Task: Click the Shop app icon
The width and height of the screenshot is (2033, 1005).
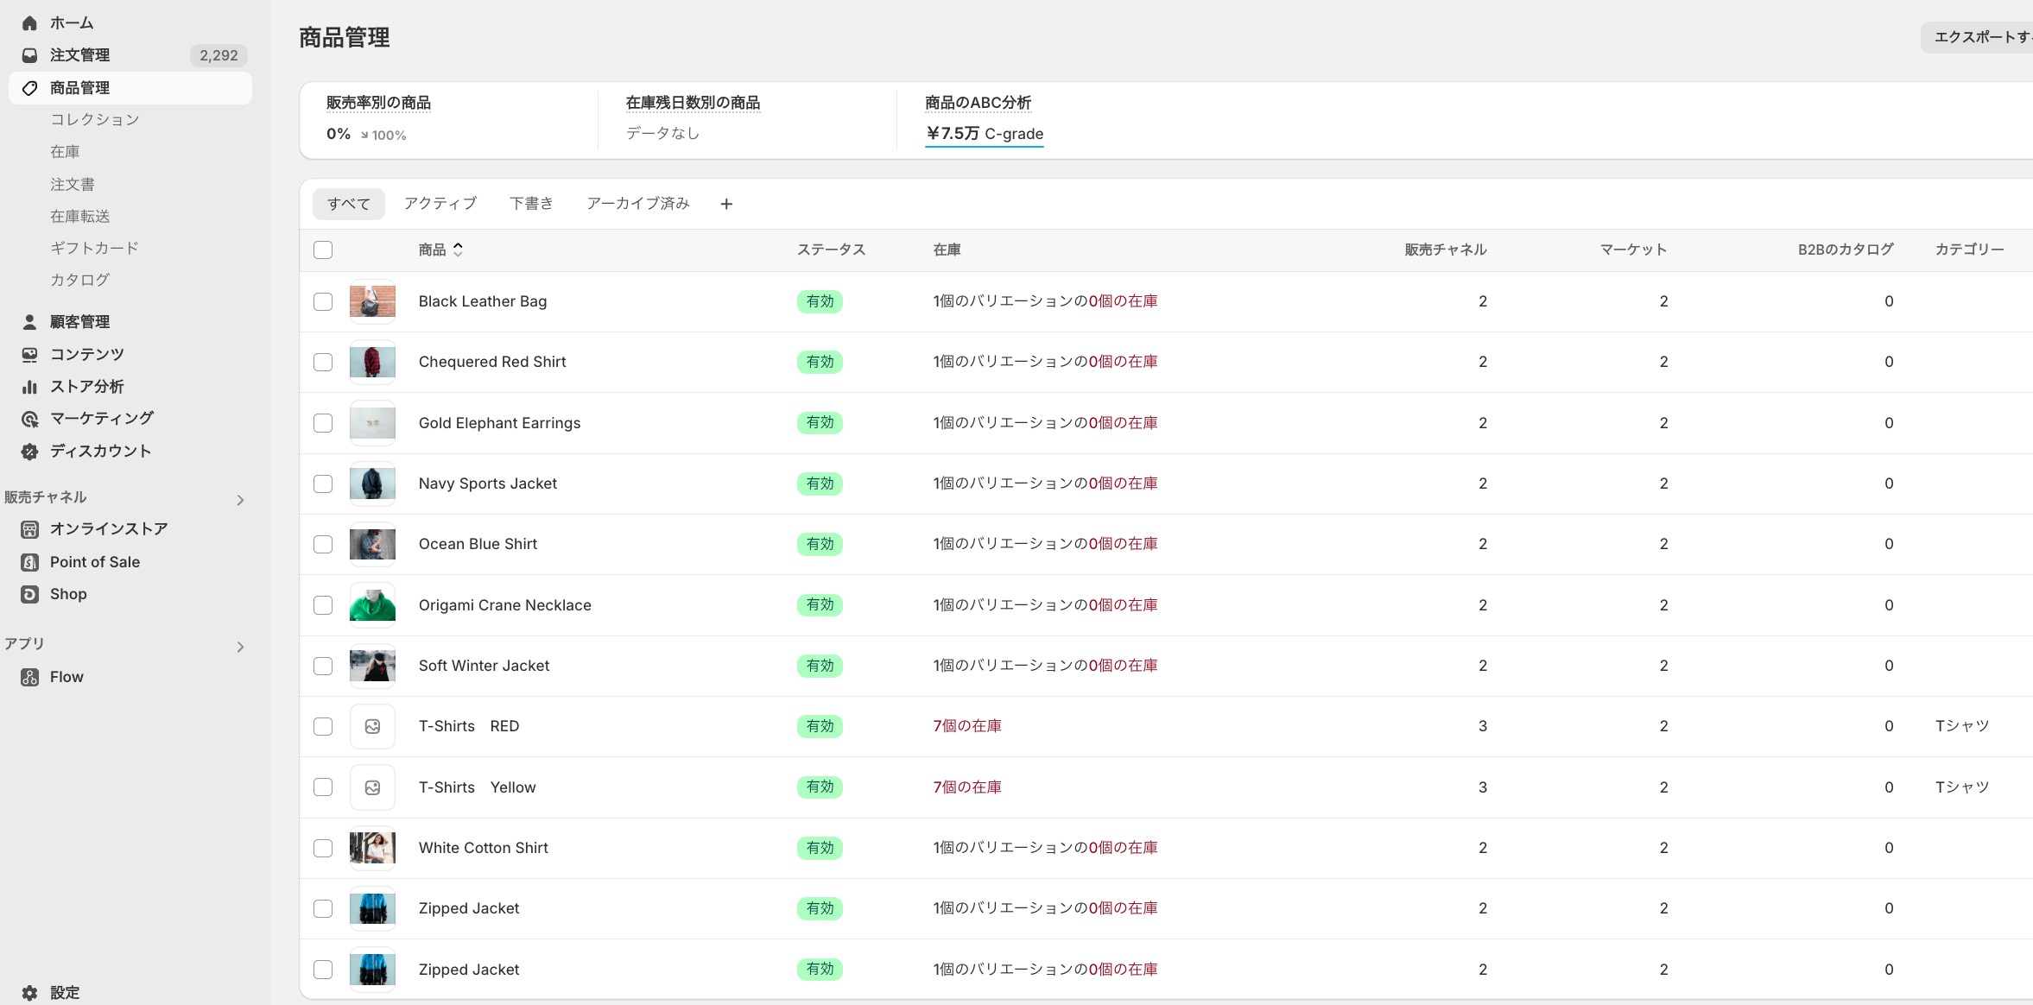Action: [x=29, y=594]
